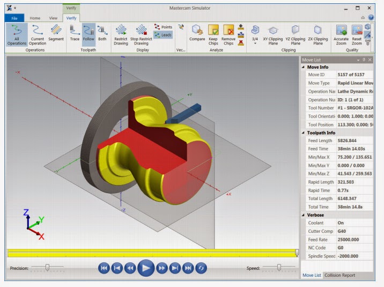Screen dimensions: 384x287
Task: Step to previous operation
Action: click(117, 268)
